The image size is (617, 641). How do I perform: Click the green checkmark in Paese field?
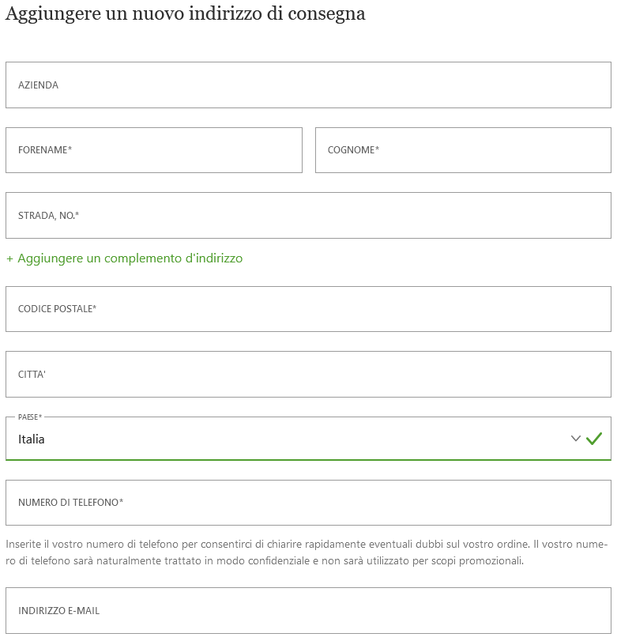pos(594,439)
